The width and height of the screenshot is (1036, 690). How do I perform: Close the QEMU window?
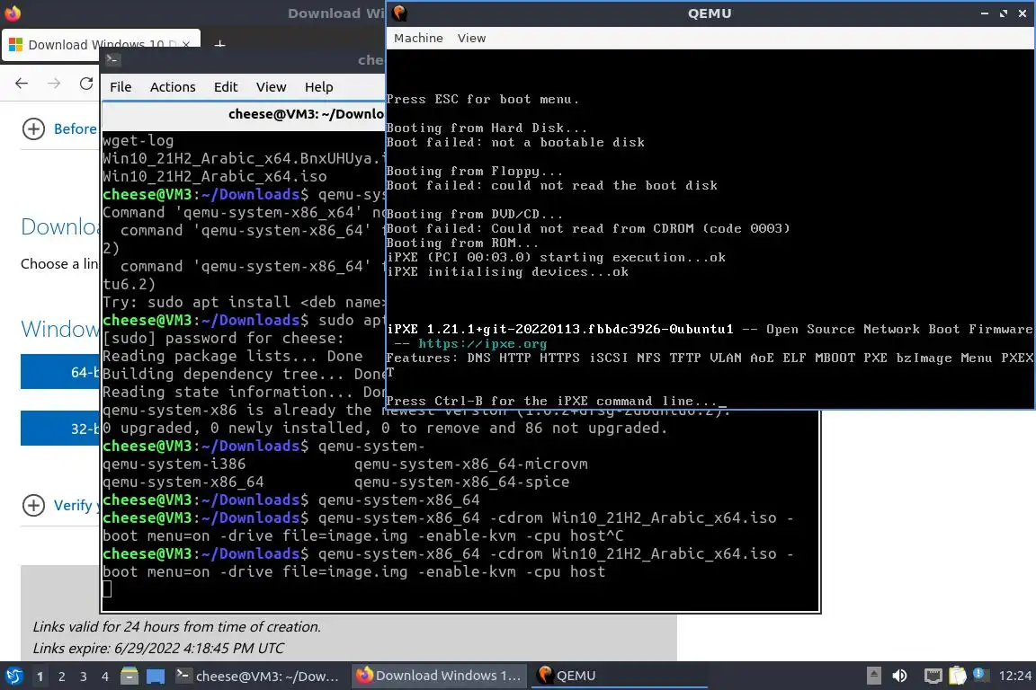click(1023, 13)
